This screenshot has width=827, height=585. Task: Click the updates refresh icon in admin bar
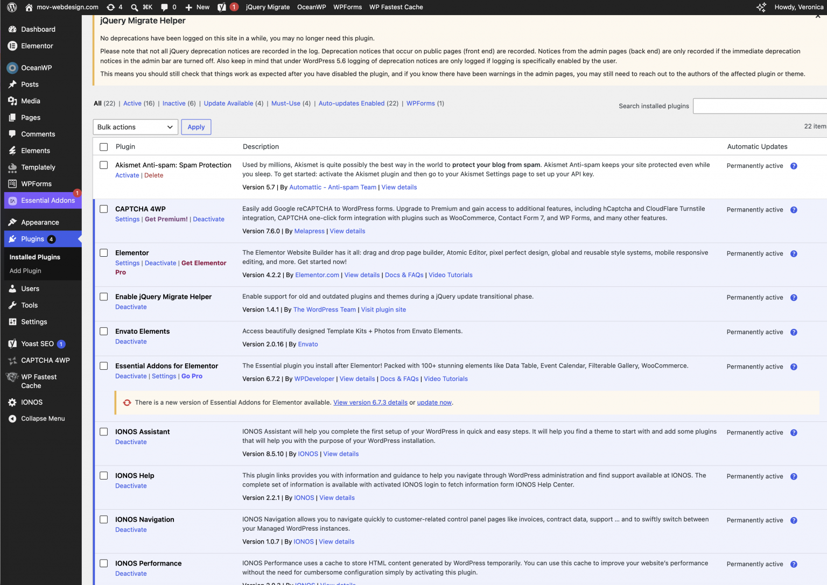pos(111,7)
